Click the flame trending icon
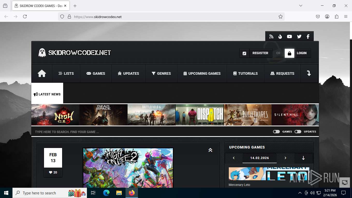 coord(280,37)
